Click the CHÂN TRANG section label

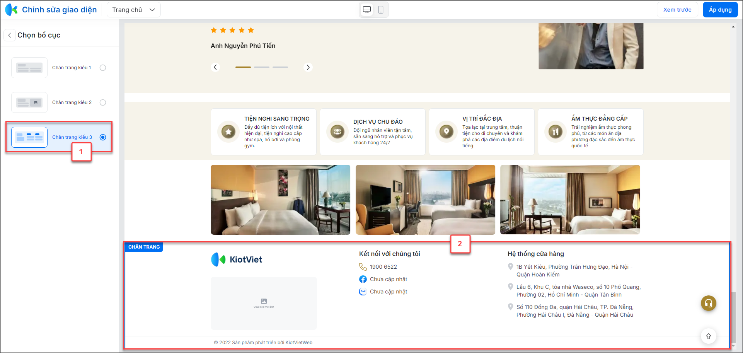tap(144, 247)
